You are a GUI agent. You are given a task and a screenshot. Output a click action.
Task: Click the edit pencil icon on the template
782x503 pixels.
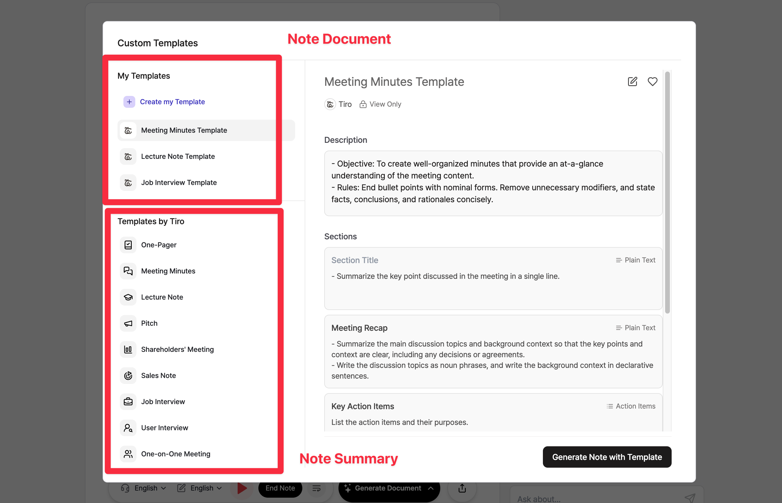[x=632, y=82]
